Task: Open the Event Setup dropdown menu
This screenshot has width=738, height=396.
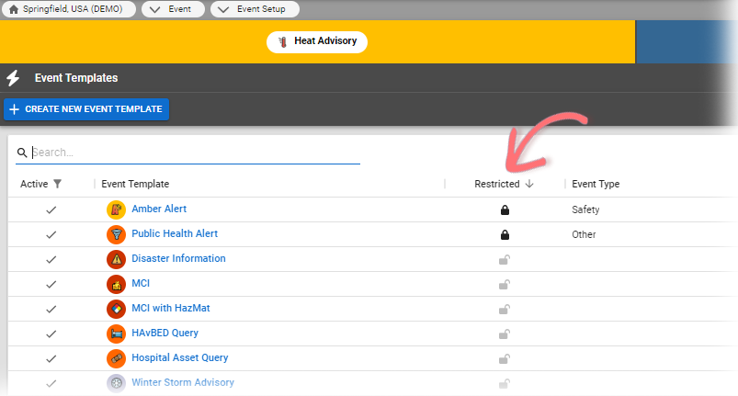Action: [x=255, y=9]
